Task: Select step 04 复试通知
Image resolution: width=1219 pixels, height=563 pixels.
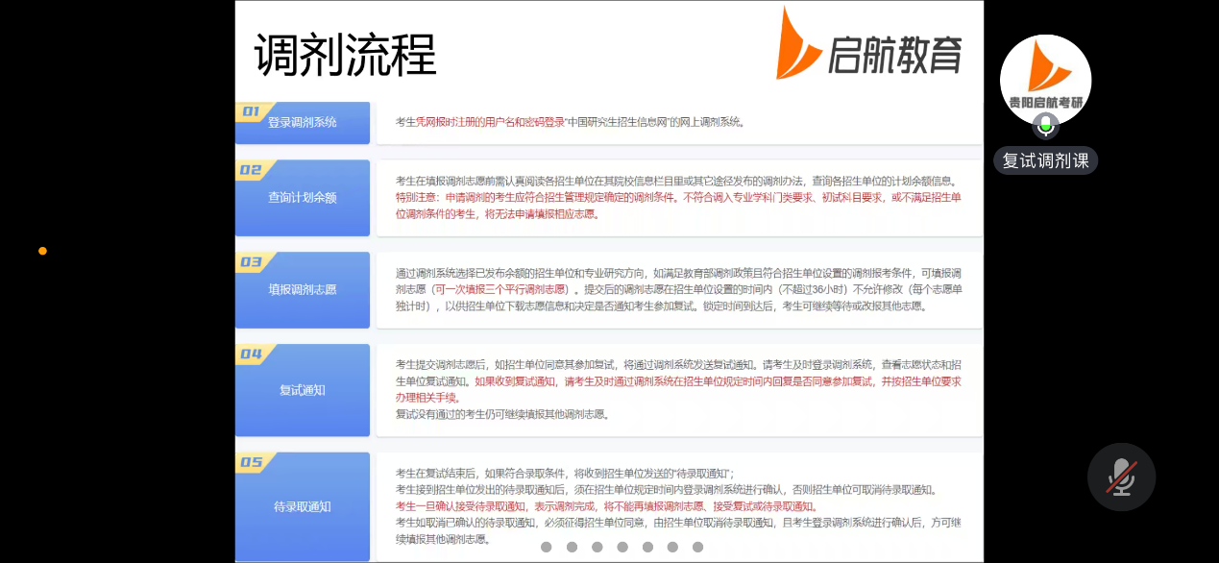Action: point(303,389)
